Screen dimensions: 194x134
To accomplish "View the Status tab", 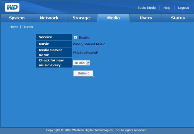I will tap(178, 18).
